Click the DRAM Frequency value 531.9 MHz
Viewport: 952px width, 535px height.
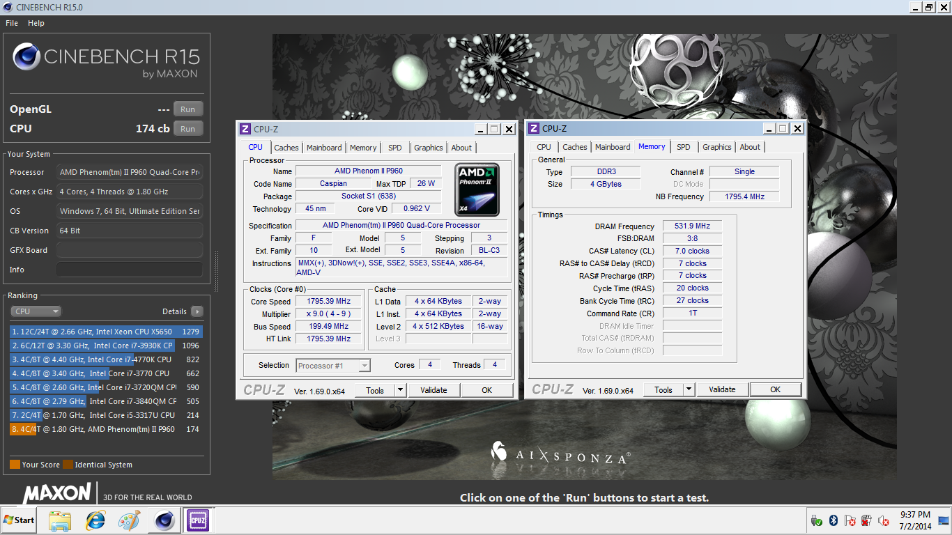tap(693, 226)
